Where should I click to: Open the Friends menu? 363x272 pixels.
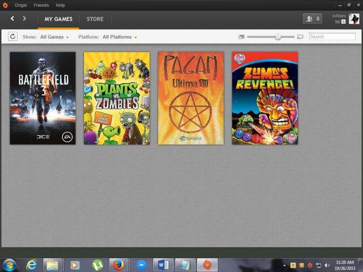[41, 5]
